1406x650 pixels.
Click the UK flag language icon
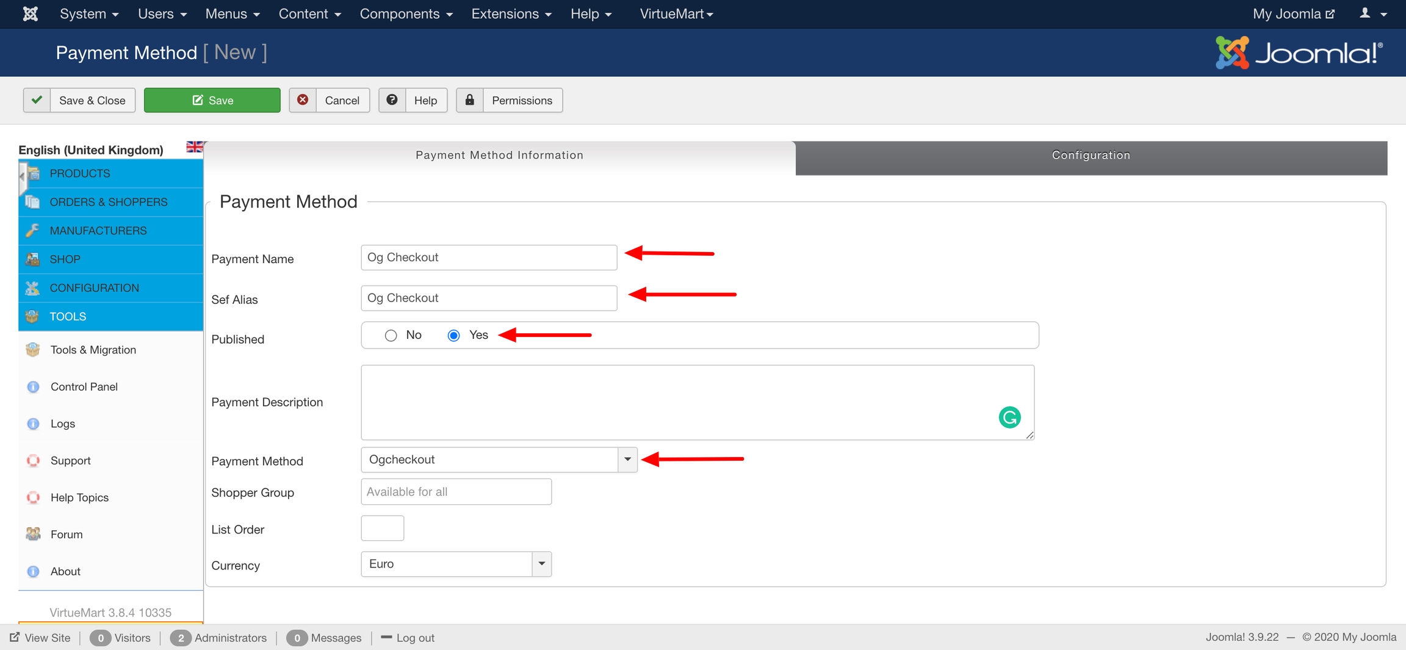[x=195, y=147]
